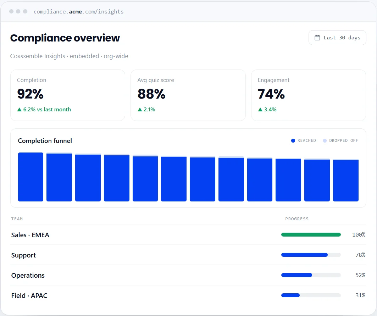Select the Engagement 74% stat card
This screenshot has height=316, width=377.
pyautogui.click(x=309, y=95)
